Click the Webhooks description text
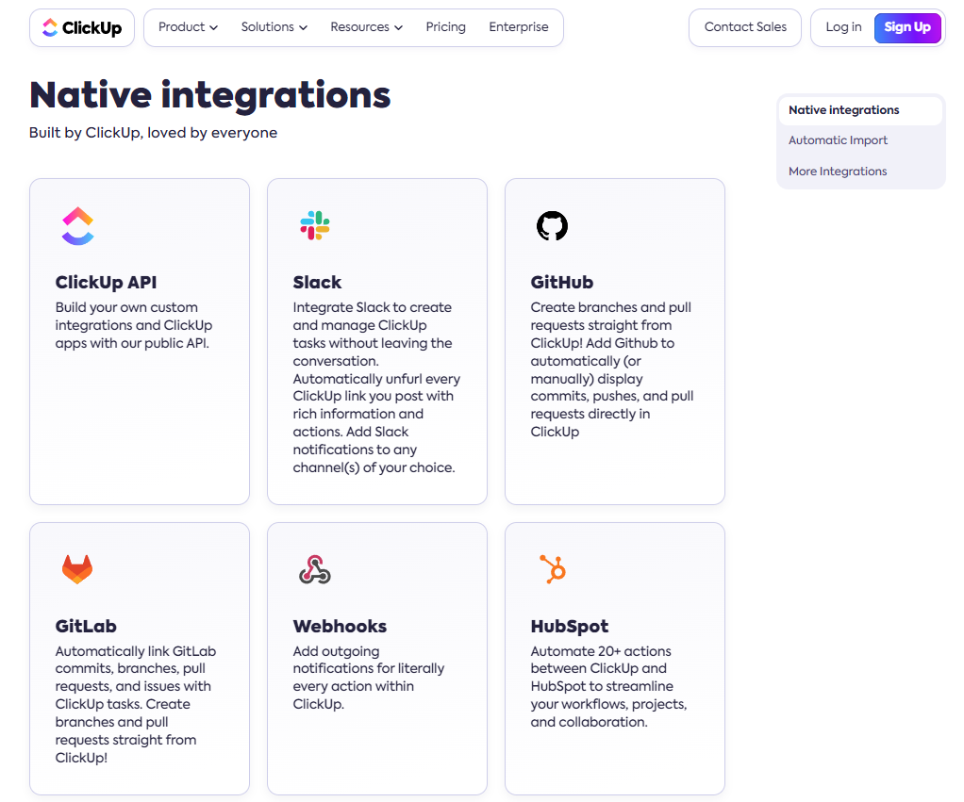The image size is (964, 802). click(368, 678)
